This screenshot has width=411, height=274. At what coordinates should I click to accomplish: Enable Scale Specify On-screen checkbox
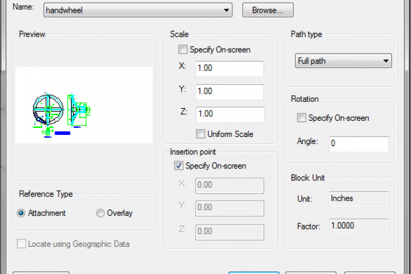pos(183,50)
